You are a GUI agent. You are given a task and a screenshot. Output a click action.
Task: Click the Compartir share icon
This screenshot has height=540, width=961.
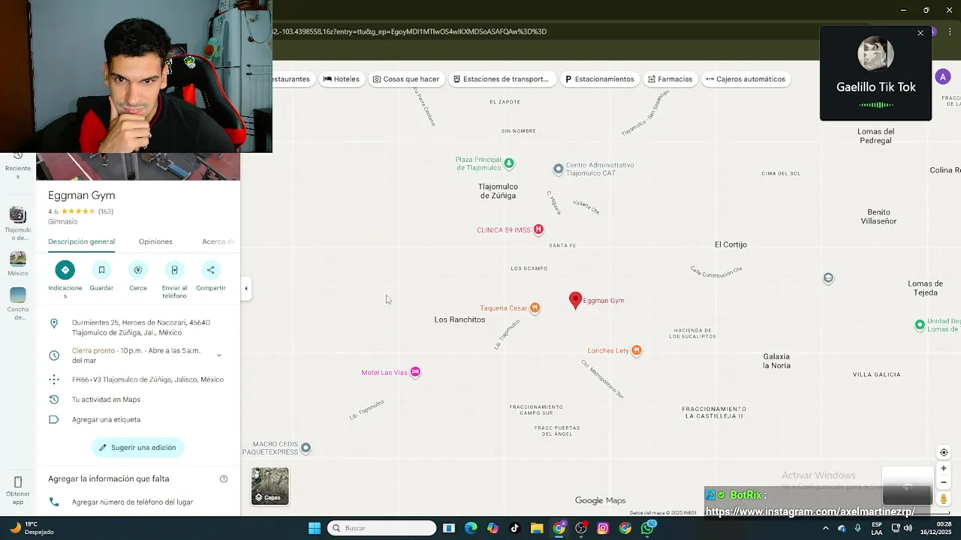pos(210,270)
